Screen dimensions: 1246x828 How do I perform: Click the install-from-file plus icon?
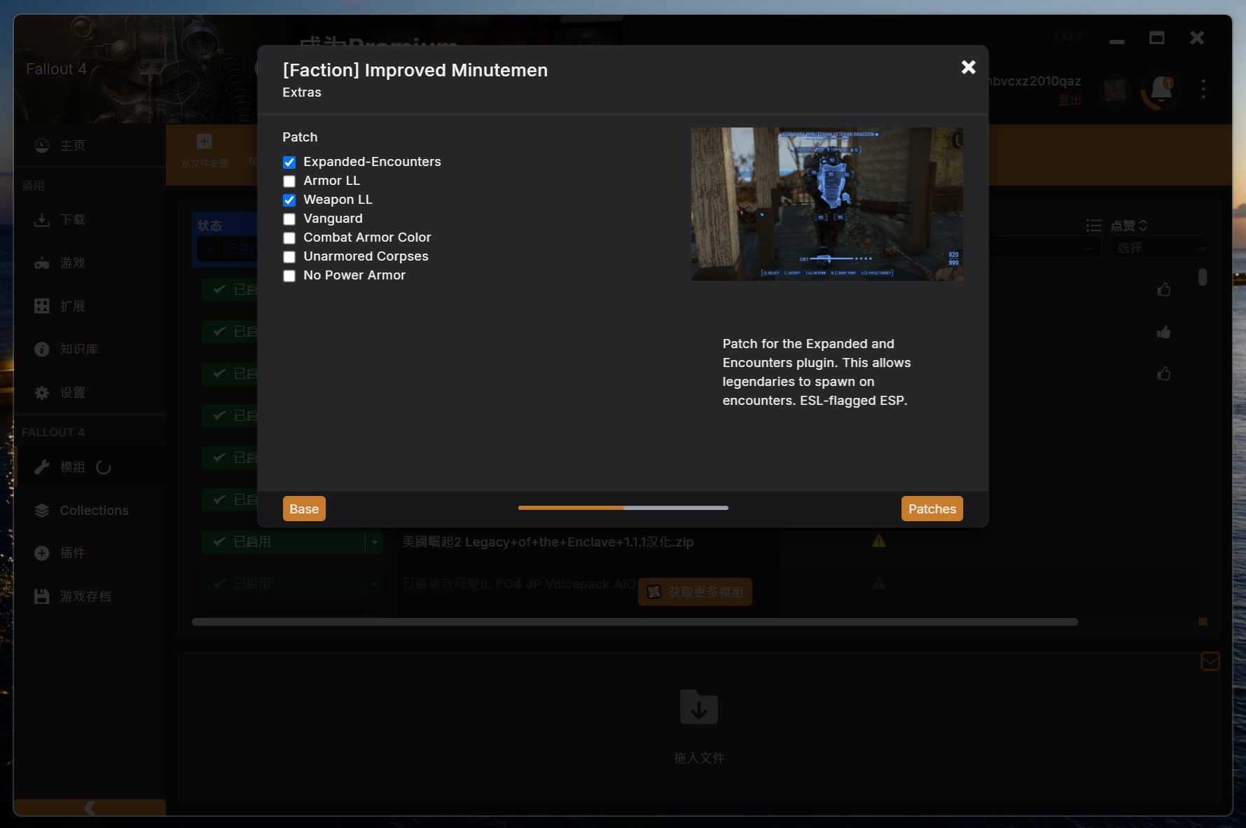(205, 142)
